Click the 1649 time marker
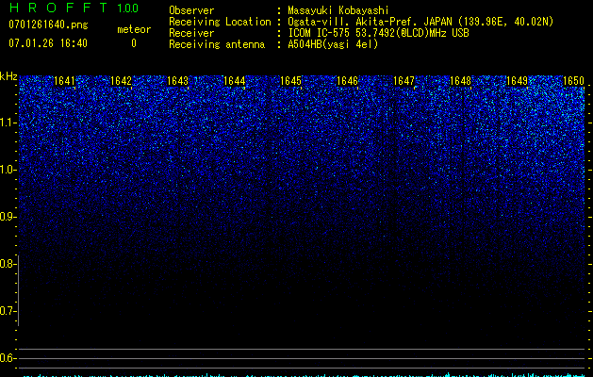 (x=517, y=81)
